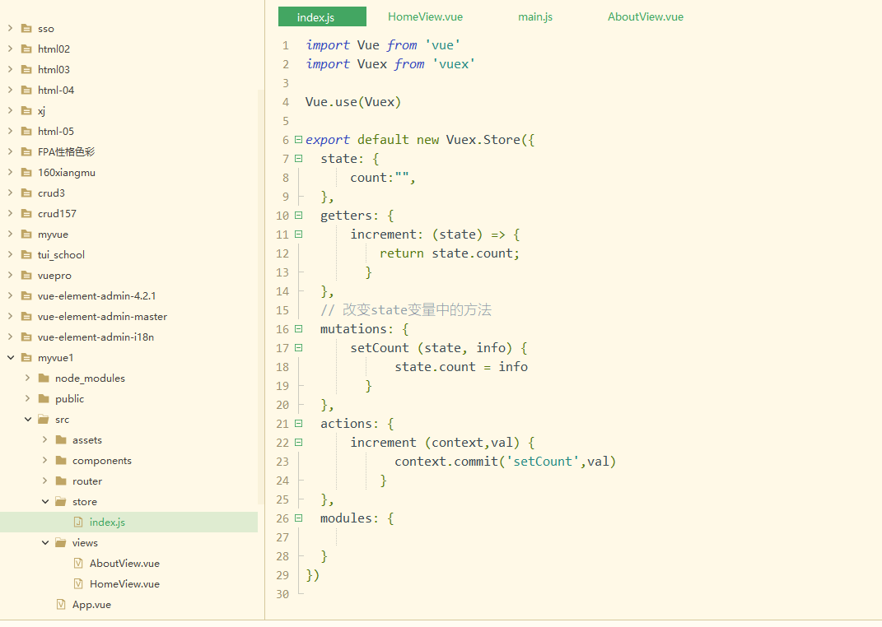Open the HomeView.vue tab
This screenshot has width=882, height=627.
(x=424, y=16)
